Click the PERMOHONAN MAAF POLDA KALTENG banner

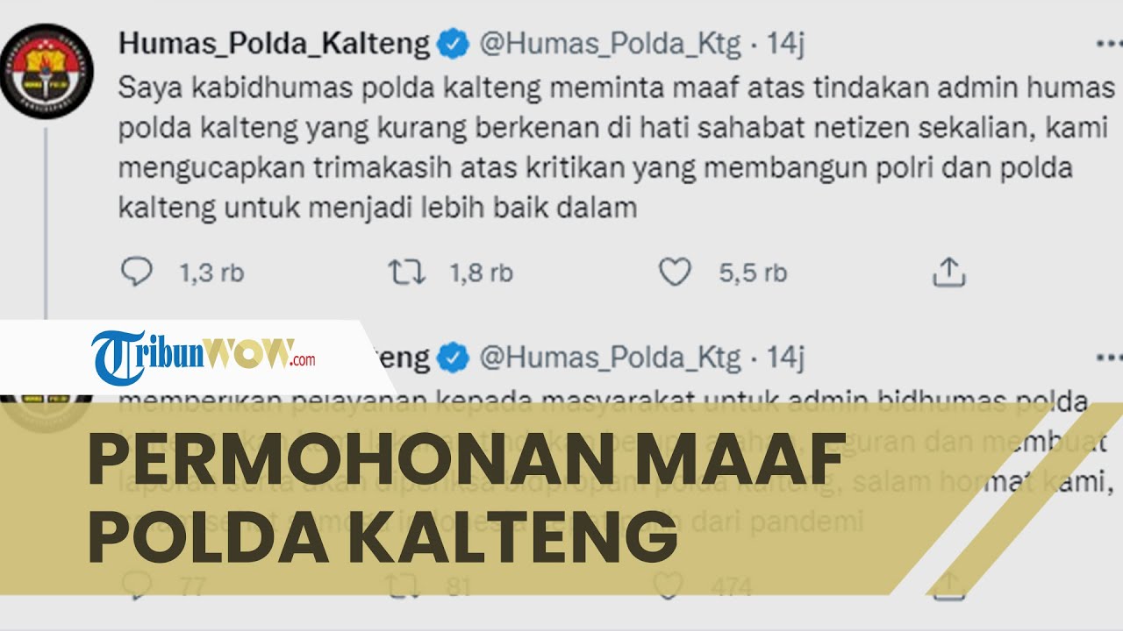(x=465, y=497)
